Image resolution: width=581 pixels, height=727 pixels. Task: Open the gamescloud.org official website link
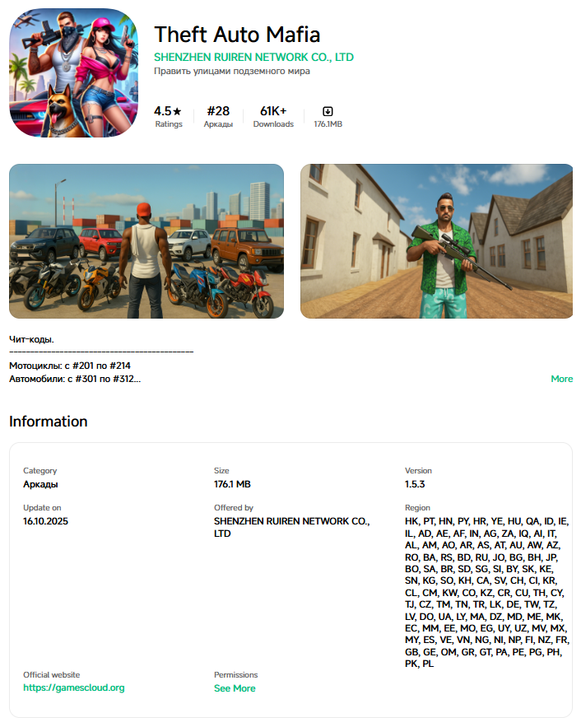74,687
